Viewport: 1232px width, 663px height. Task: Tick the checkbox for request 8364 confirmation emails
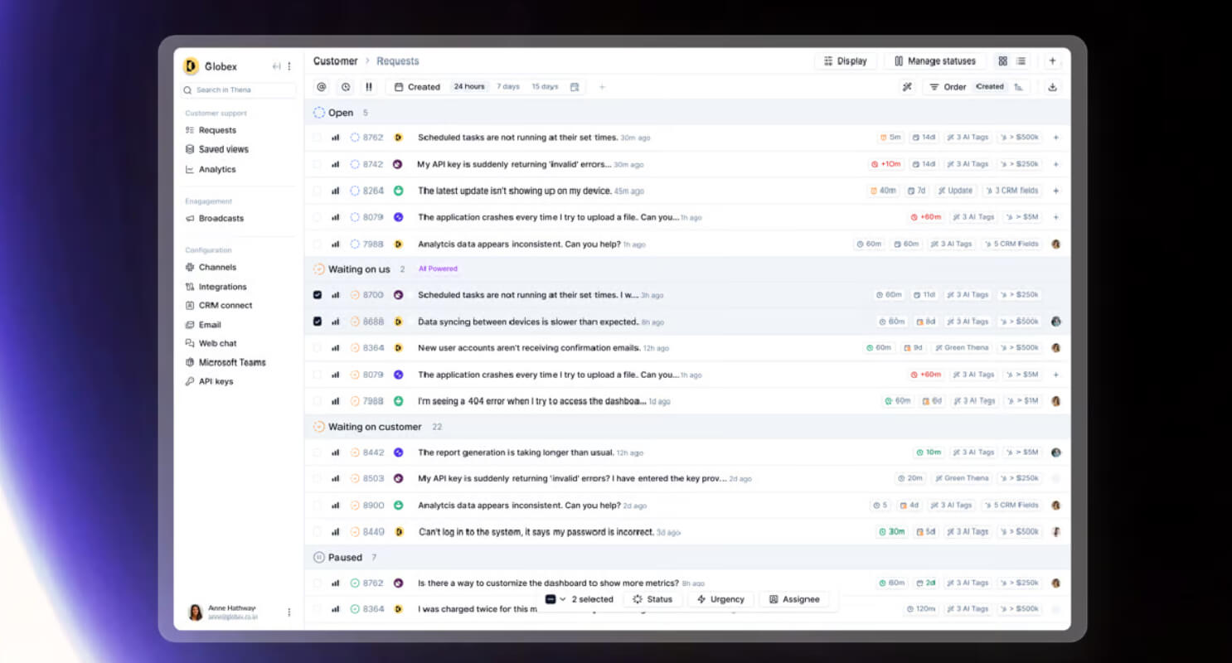pyautogui.click(x=318, y=348)
